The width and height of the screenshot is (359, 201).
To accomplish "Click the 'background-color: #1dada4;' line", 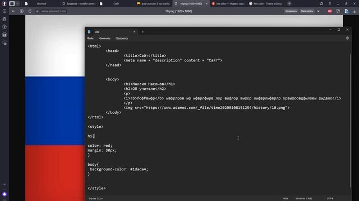I will pos(119,169).
